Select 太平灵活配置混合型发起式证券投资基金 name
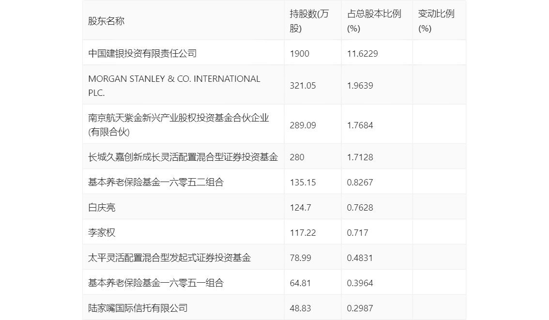The image size is (549, 320). [x=169, y=258]
